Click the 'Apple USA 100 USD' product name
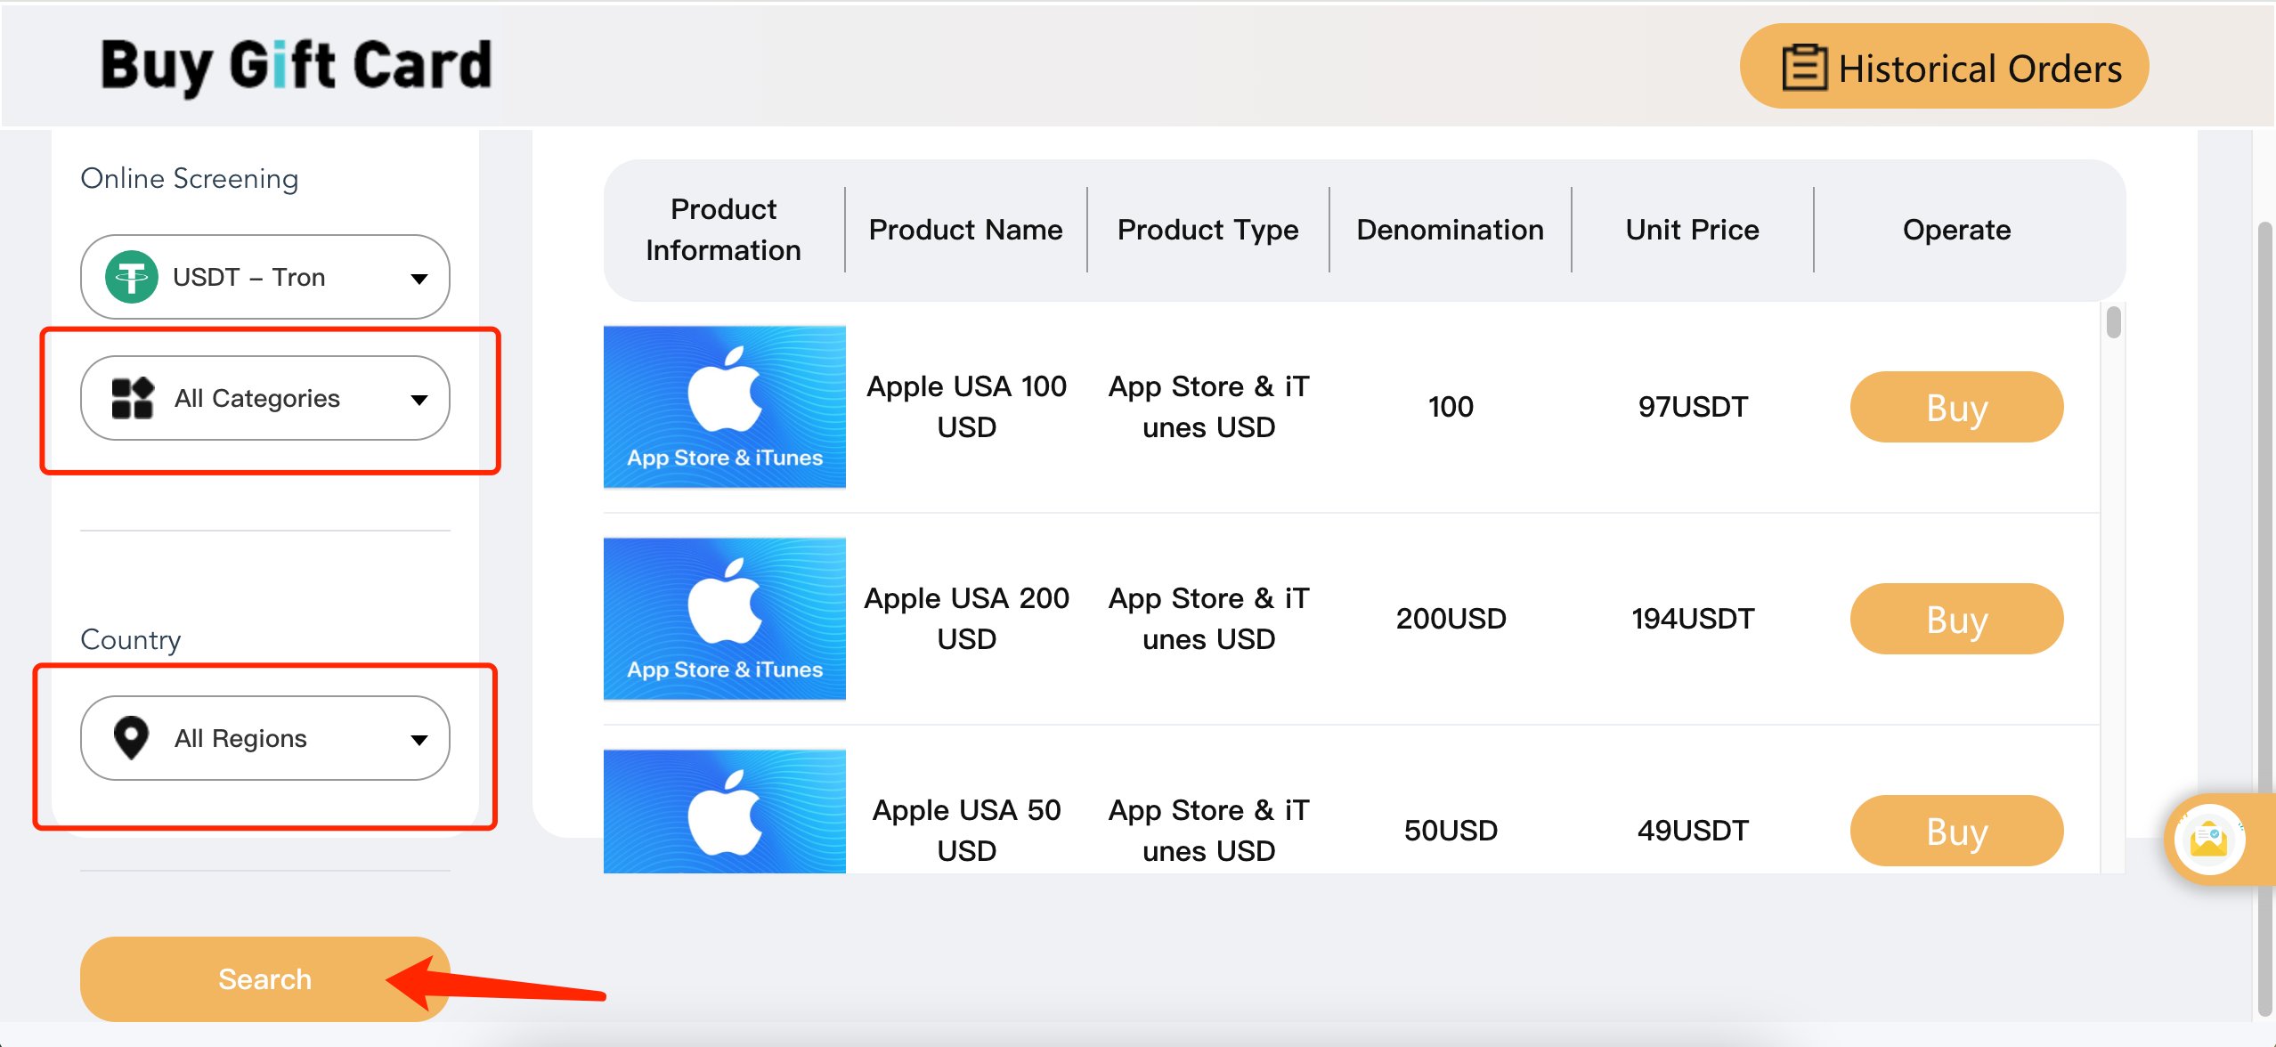2276x1047 pixels. click(967, 407)
